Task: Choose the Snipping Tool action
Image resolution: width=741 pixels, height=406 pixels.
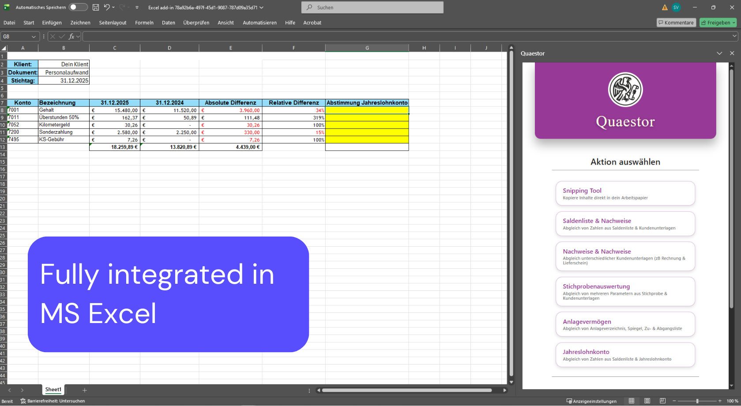Action: click(625, 193)
